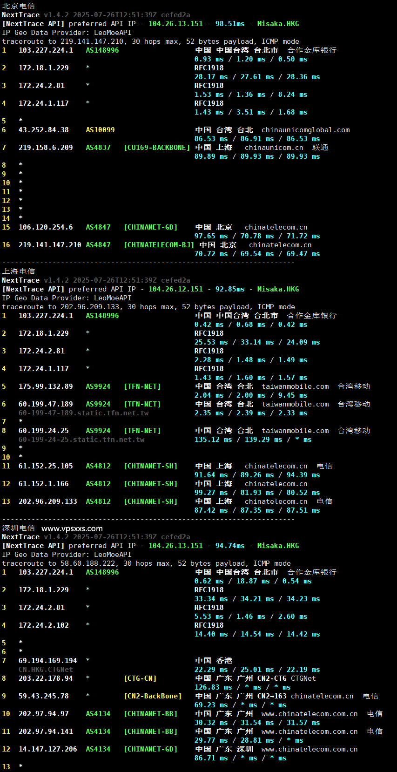
Task: Click latency 135.12 ms on Shanghai hop 8
Action: click(x=213, y=440)
